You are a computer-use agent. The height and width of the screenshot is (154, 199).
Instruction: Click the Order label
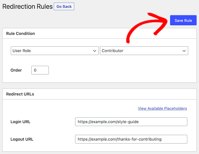tap(16, 70)
